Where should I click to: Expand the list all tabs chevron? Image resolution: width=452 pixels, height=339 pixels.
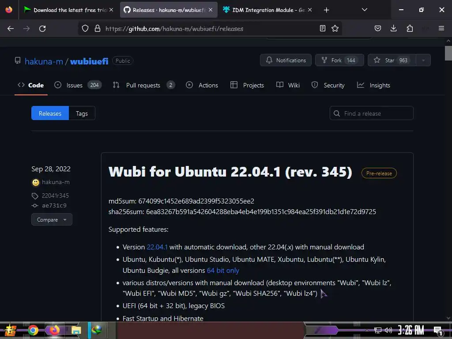pos(364,10)
